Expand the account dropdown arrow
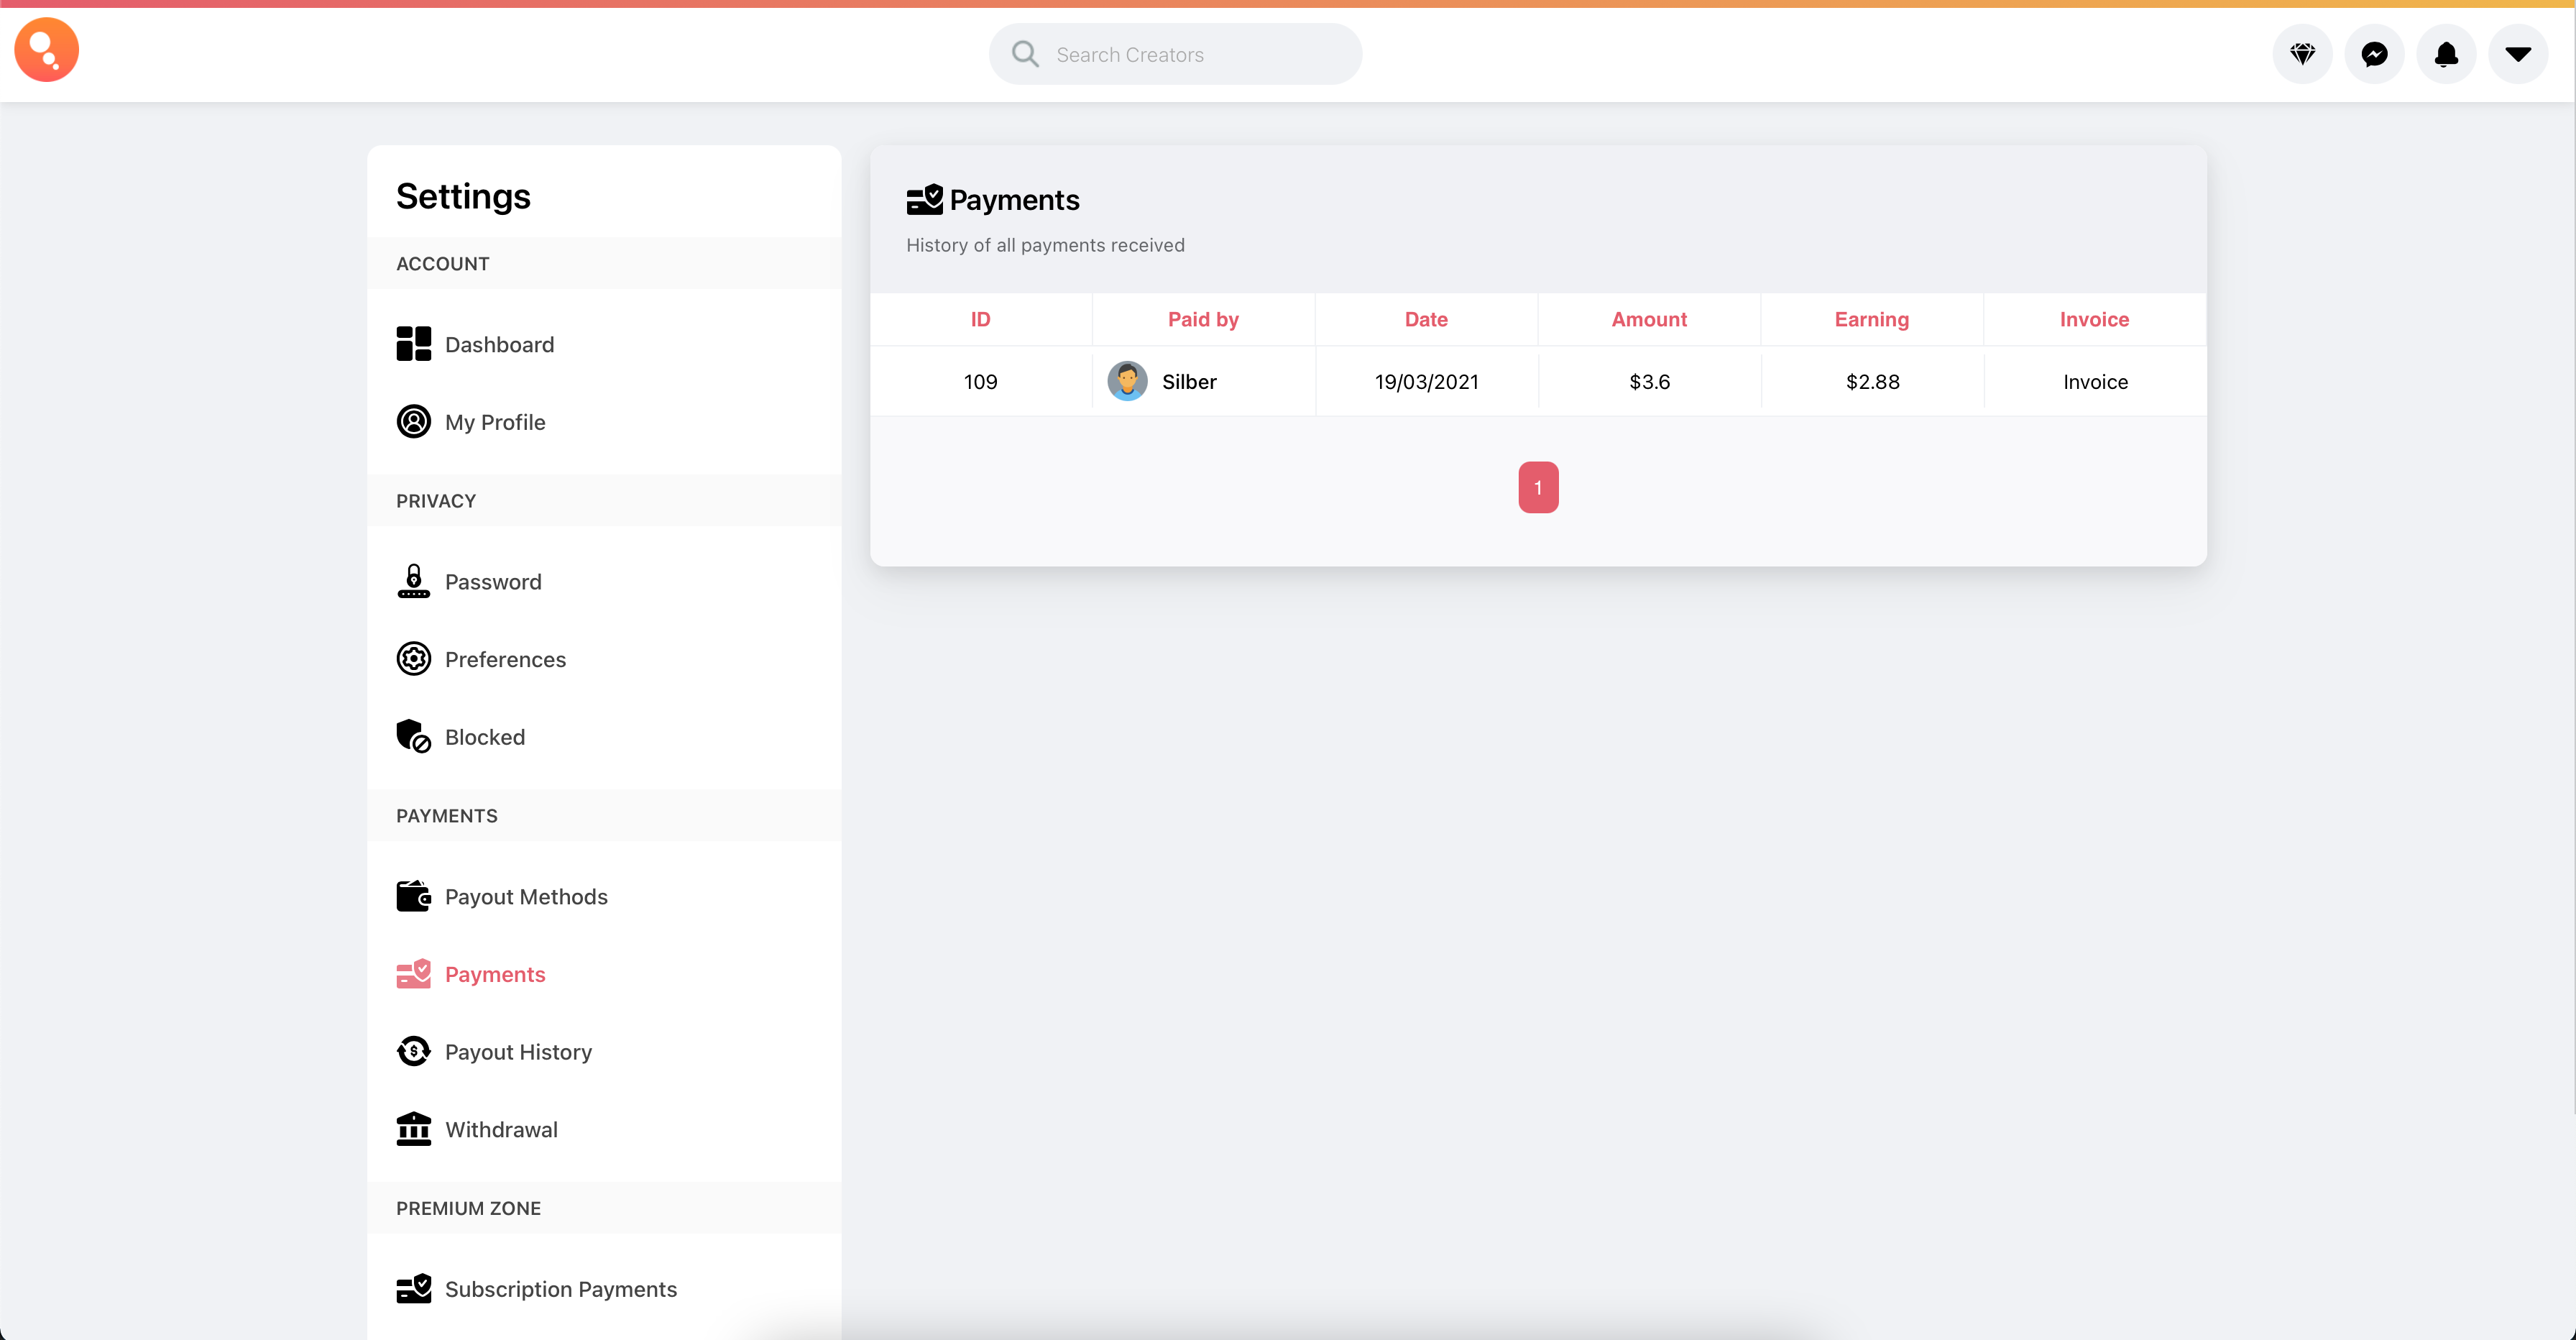Viewport: 2576px width, 1340px height. pos(2517,54)
